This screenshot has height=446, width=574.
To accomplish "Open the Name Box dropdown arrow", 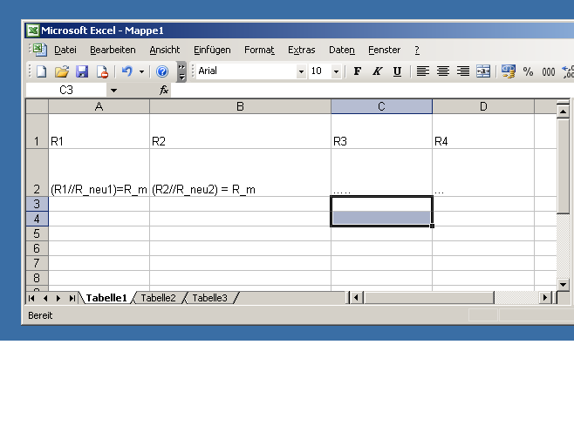I will [x=114, y=91].
